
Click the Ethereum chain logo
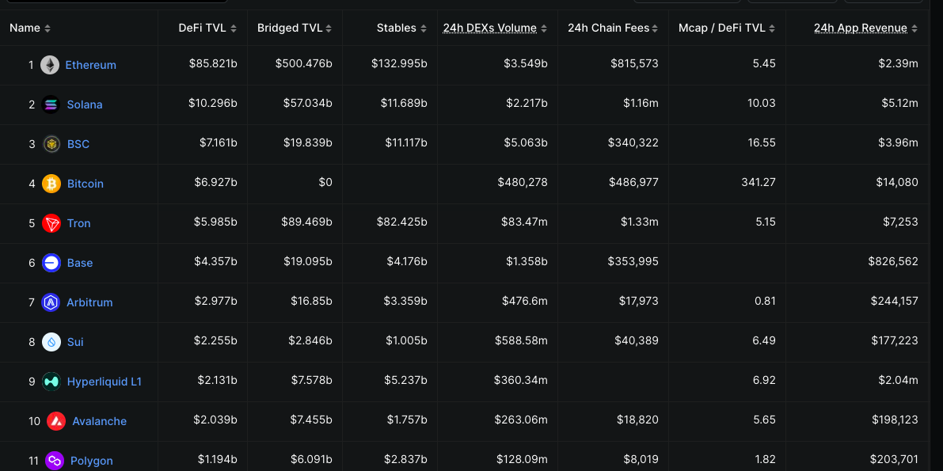tap(49, 64)
